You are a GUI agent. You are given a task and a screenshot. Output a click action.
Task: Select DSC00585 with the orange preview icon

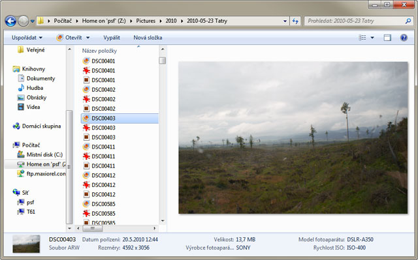pyautogui.click(x=99, y=204)
